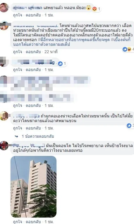Image resolution: width=134 pixels, height=224 pixels.
Task: Click ตอบกลับ below the building photo comment
Action: (x=33, y=222)
